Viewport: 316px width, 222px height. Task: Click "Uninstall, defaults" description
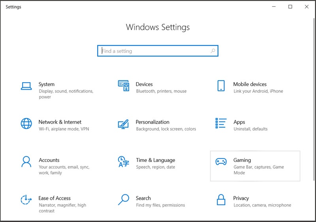pyautogui.click(x=250, y=129)
